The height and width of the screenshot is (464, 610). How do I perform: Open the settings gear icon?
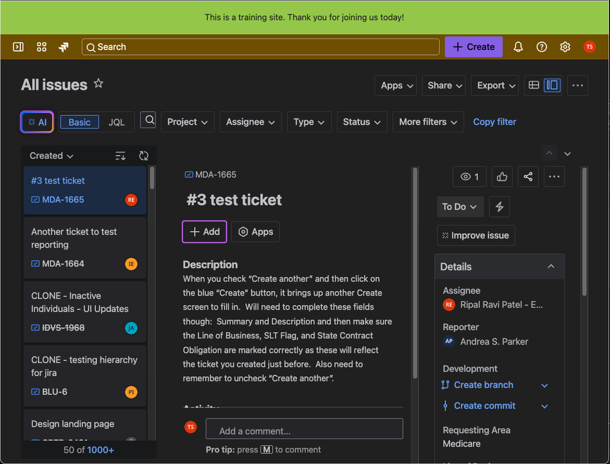pos(565,47)
